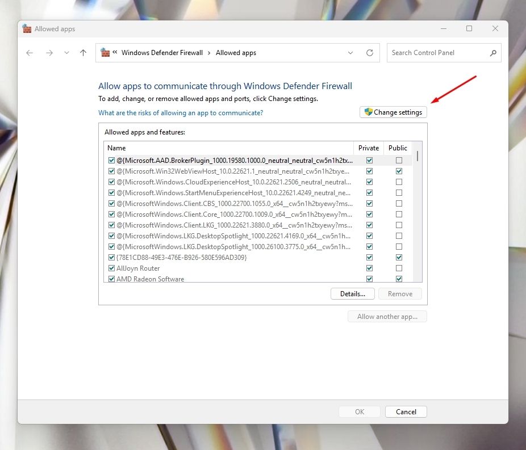Viewport: 526px width, 450px height.
Task: Go up one level with Up arrow
Action: pos(83,53)
